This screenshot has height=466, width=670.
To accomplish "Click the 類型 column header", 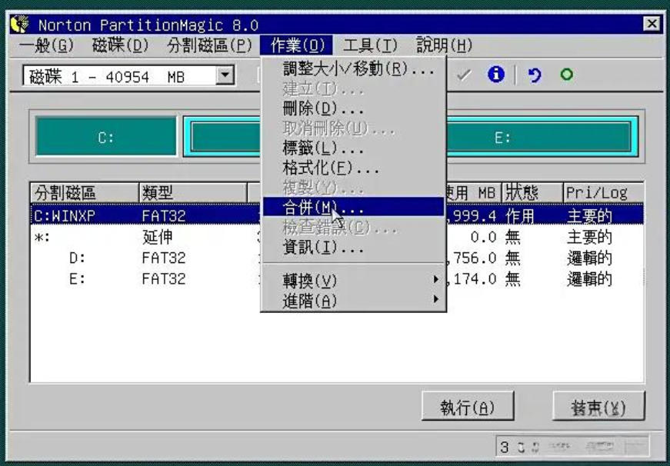I will pyautogui.click(x=193, y=193).
